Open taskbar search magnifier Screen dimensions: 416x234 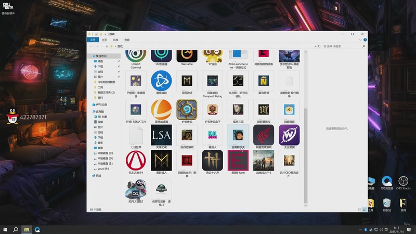click(x=16, y=230)
